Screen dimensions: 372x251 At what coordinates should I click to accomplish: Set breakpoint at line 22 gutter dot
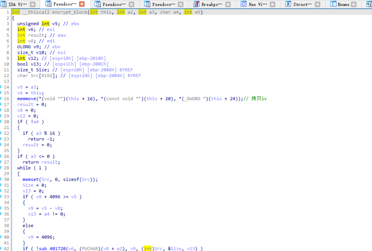tap(1, 133)
